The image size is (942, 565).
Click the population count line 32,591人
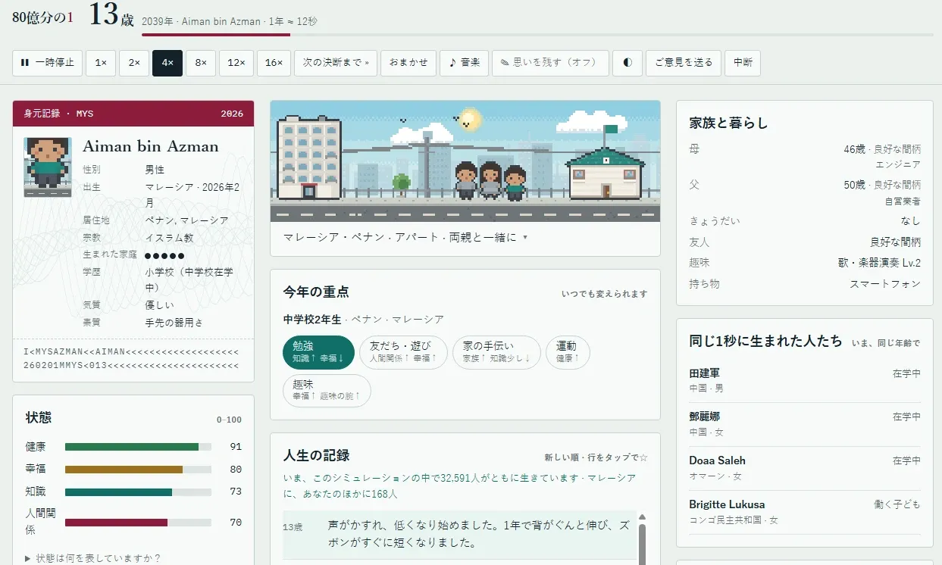click(x=459, y=485)
